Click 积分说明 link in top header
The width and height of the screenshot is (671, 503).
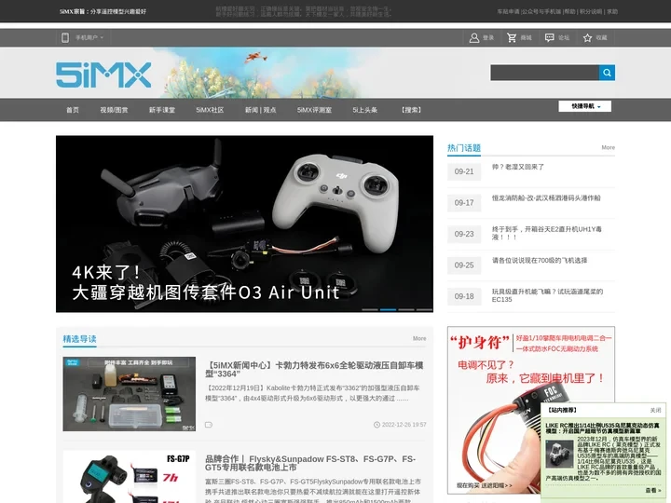pos(591,11)
